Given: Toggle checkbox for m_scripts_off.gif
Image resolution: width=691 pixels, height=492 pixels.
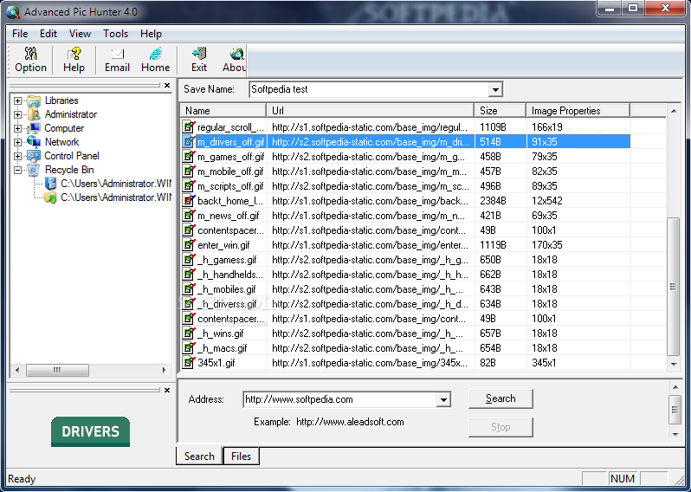Looking at the screenshot, I should (189, 186).
